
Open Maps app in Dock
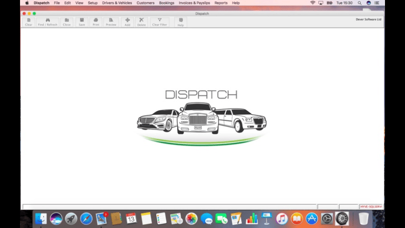pyautogui.click(x=176, y=219)
